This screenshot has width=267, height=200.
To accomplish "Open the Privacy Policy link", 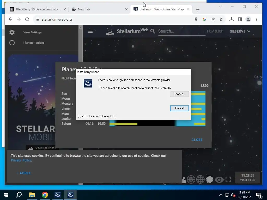I will [21, 160].
